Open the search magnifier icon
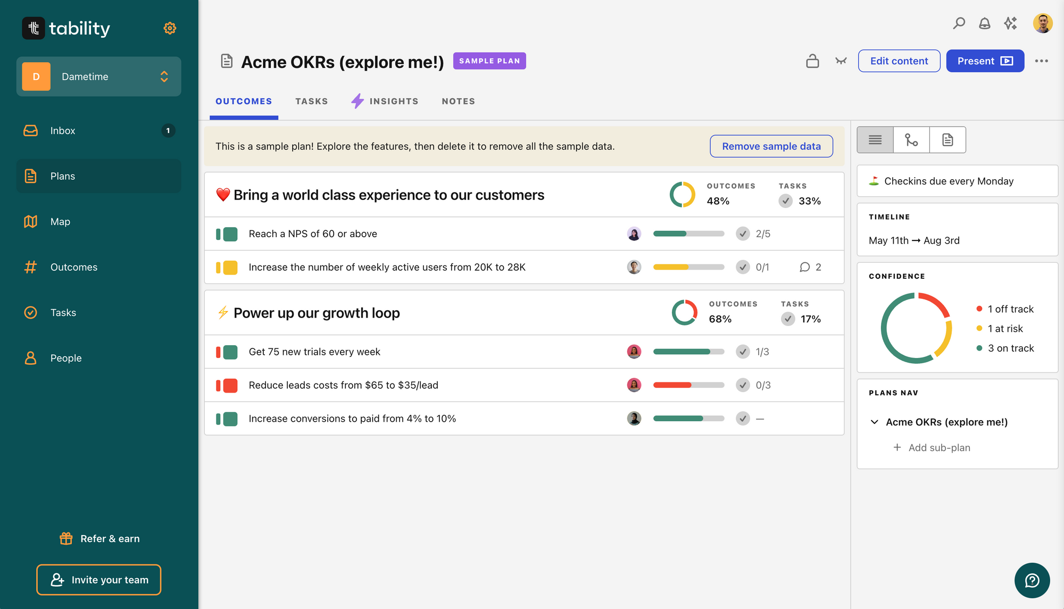1064x609 pixels. (x=959, y=23)
